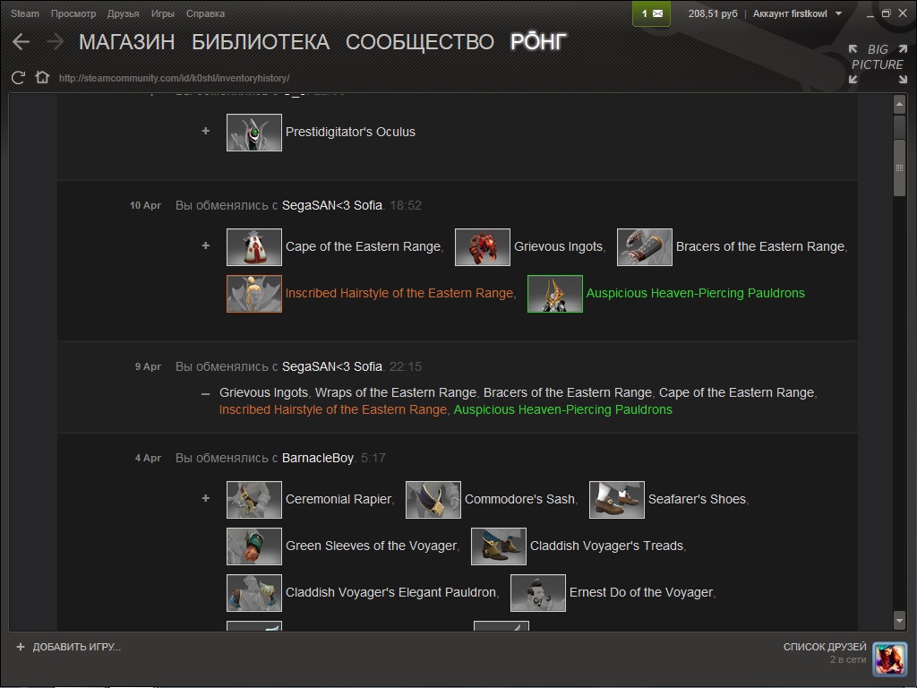Open the Справка menu

205,13
